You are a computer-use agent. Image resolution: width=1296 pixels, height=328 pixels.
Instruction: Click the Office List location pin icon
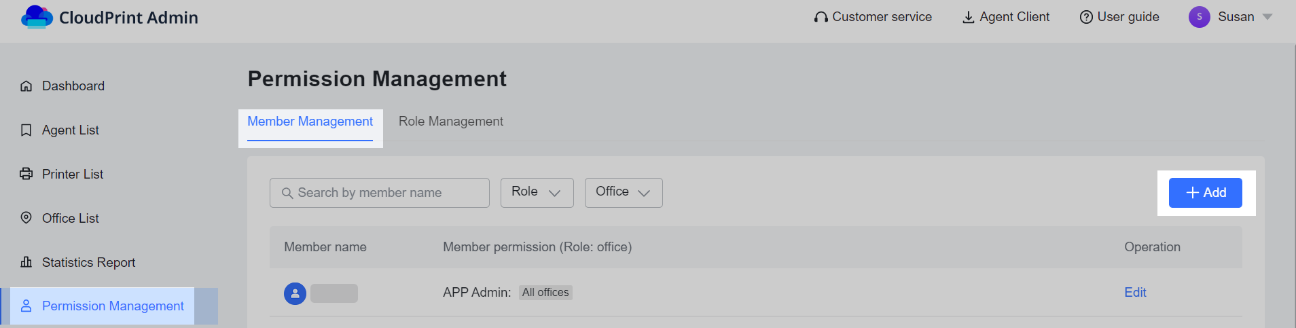click(26, 218)
